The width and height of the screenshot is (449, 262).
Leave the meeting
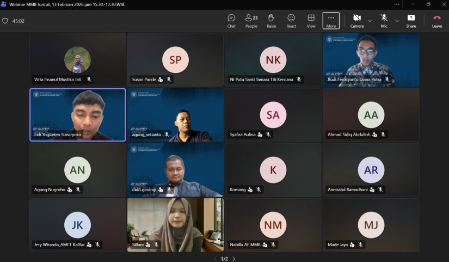pyautogui.click(x=437, y=21)
